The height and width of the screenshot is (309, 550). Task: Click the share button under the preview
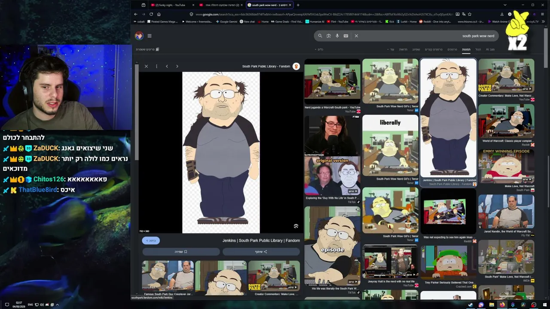click(x=261, y=251)
